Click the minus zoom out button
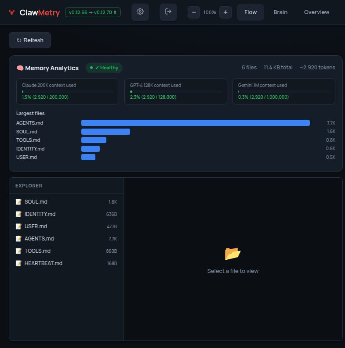 (194, 12)
